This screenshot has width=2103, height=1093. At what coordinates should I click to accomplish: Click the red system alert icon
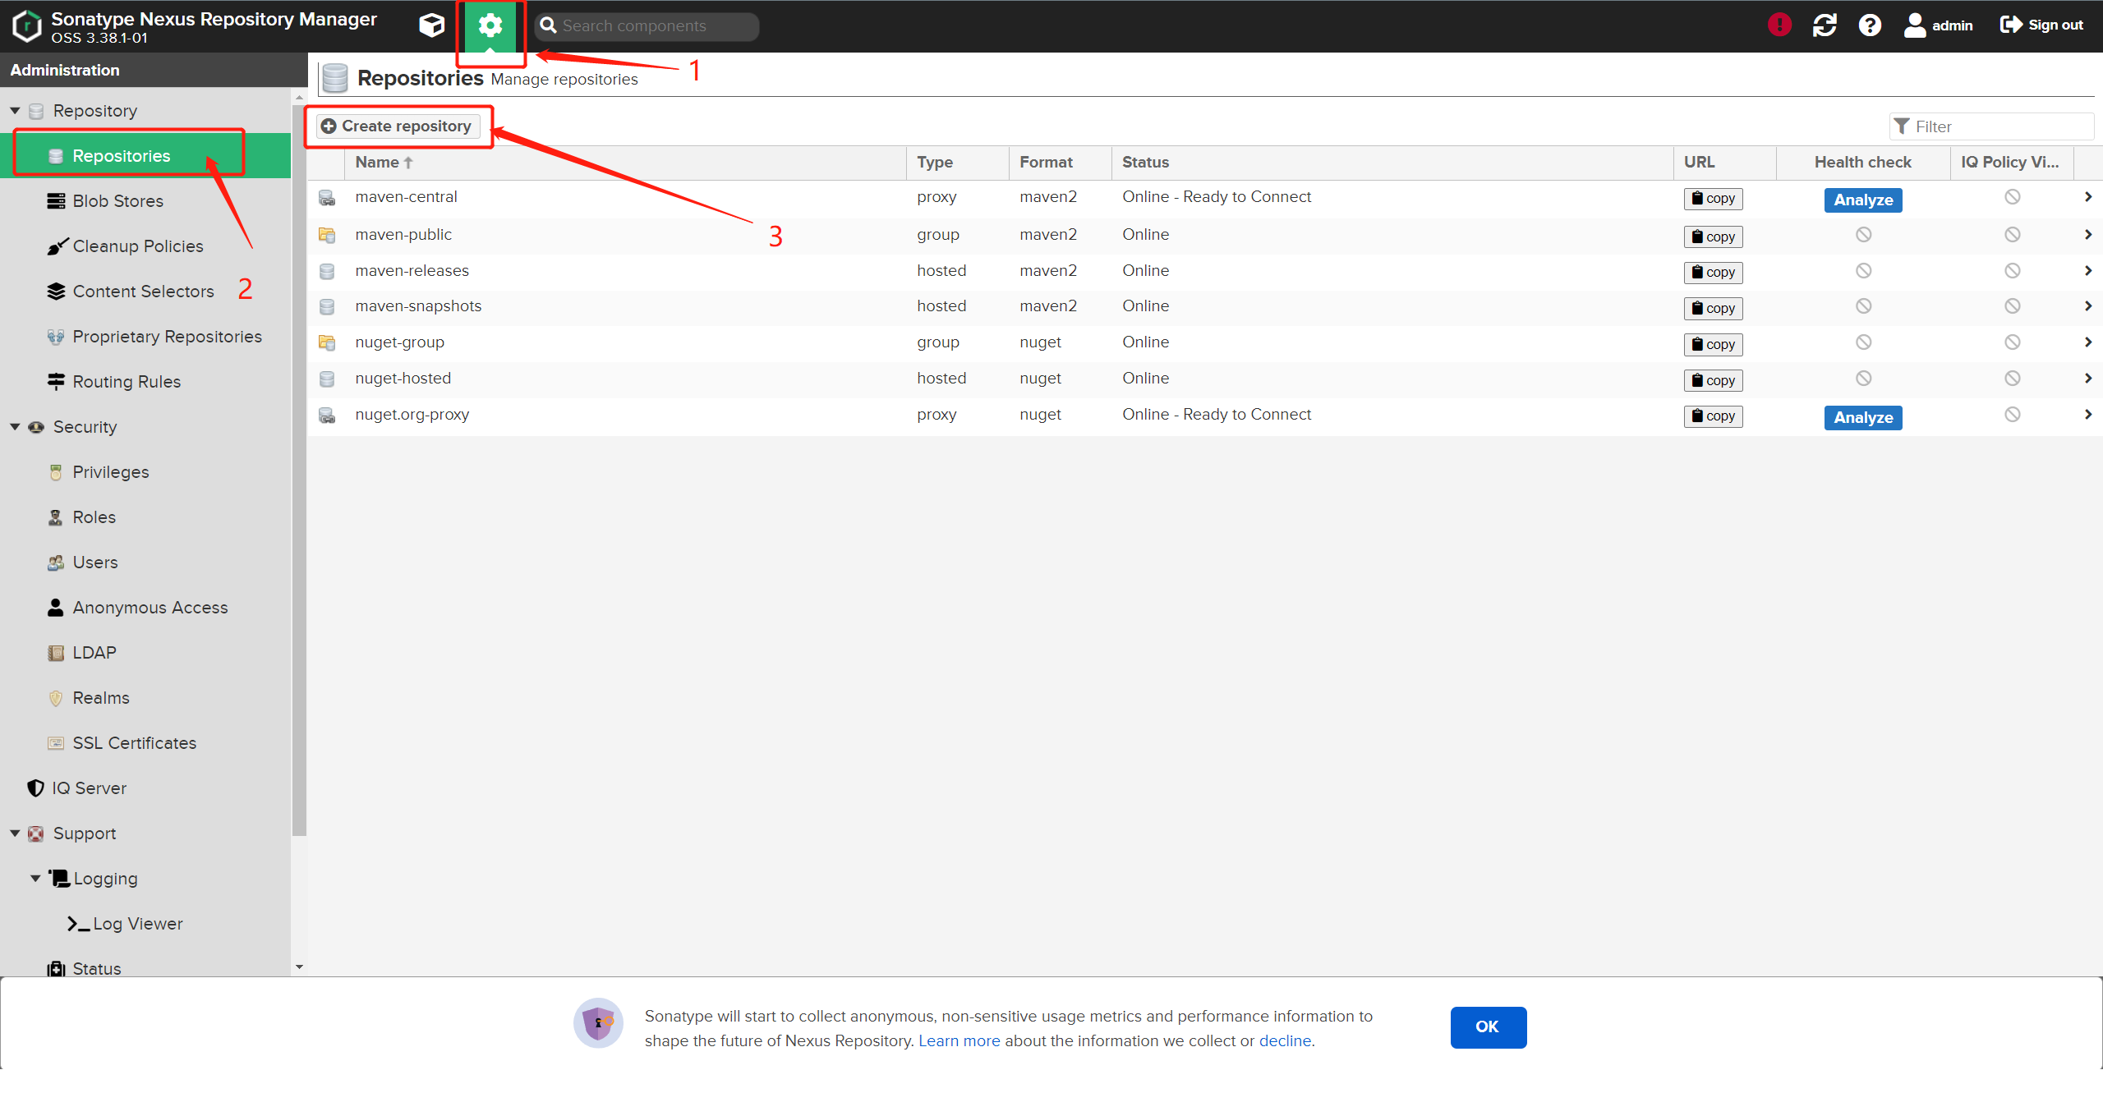1779,25
